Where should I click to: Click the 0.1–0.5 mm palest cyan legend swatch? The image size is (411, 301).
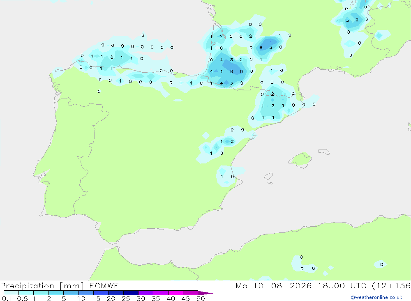click(11, 293)
